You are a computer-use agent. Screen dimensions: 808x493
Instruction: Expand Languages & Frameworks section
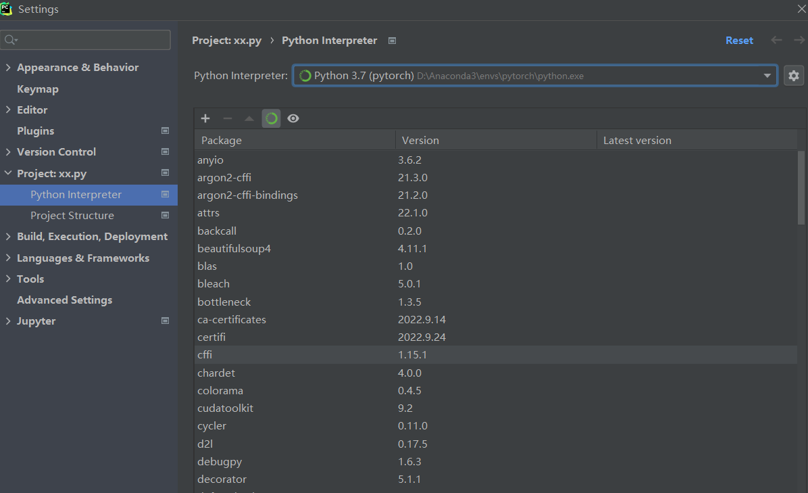pos(7,258)
